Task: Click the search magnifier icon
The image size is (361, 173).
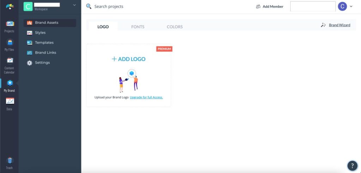Action: [88, 6]
